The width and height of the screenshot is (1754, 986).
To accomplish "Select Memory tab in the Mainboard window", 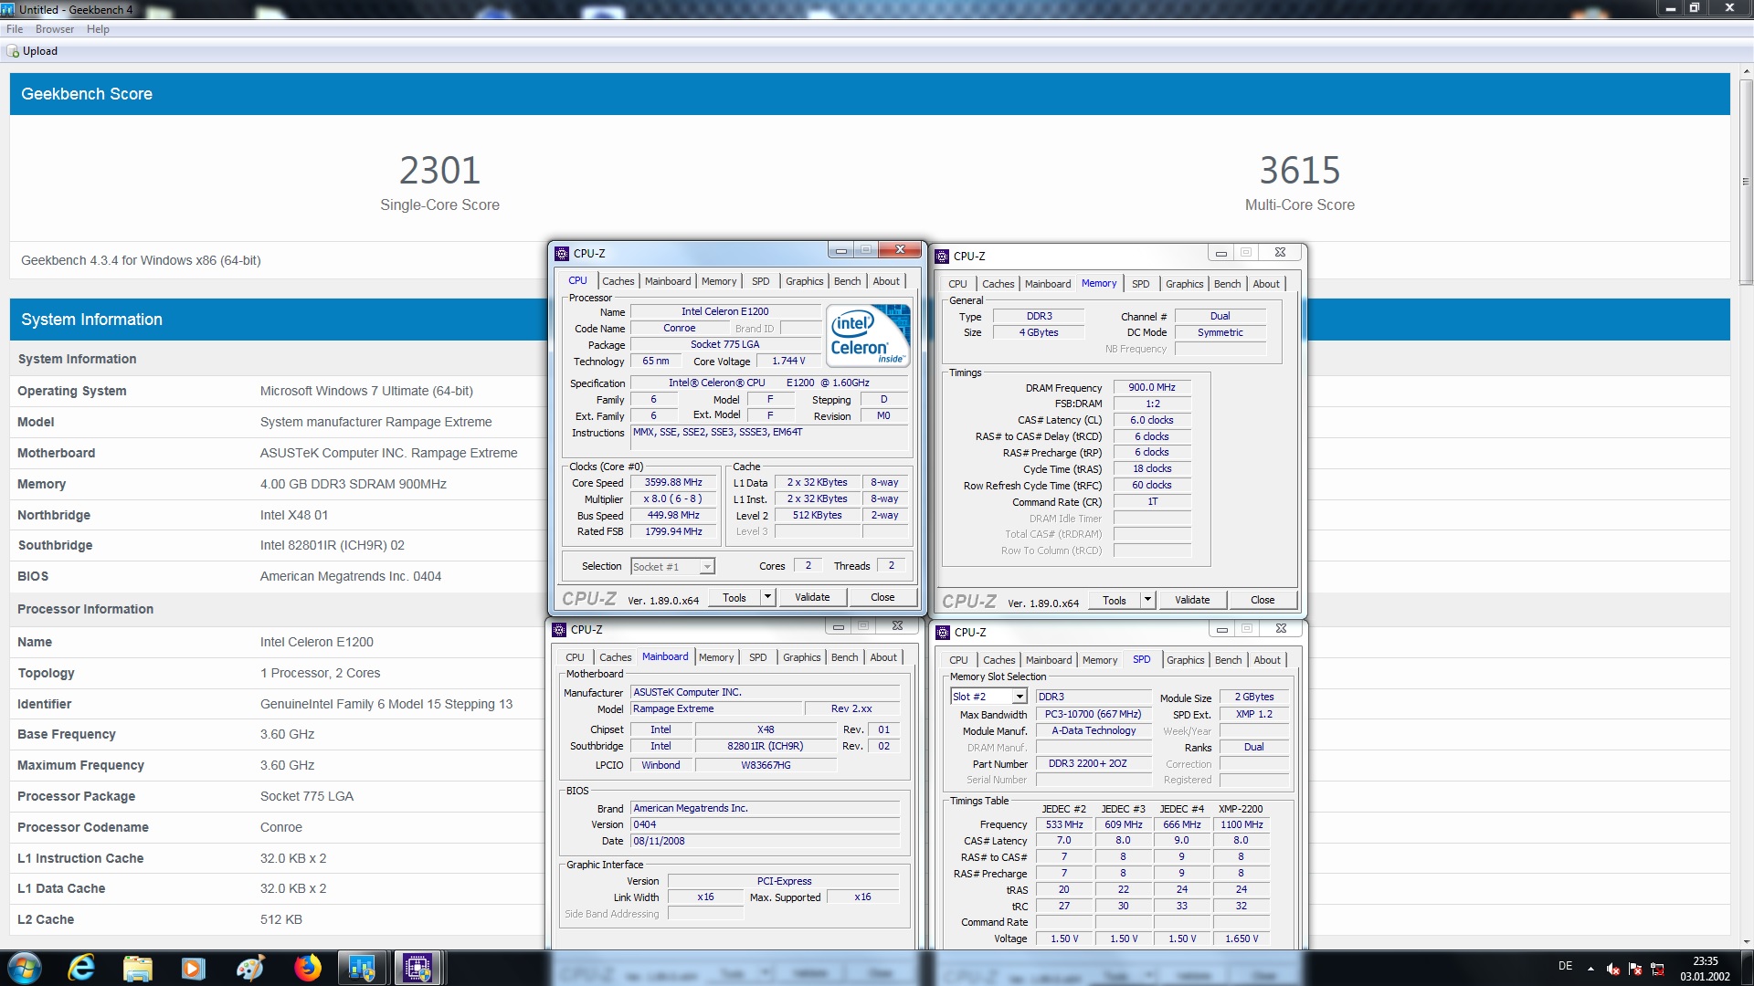I will tap(716, 657).
